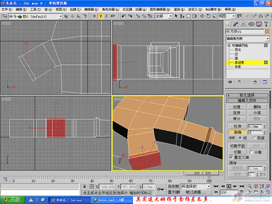Open the Create command panel tab
The image size is (272, 204).
(x=228, y=24)
